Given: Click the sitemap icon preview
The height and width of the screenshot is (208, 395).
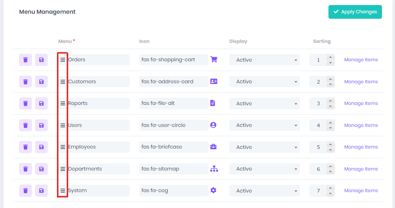Looking at the screenshot, I should point(214,169).
